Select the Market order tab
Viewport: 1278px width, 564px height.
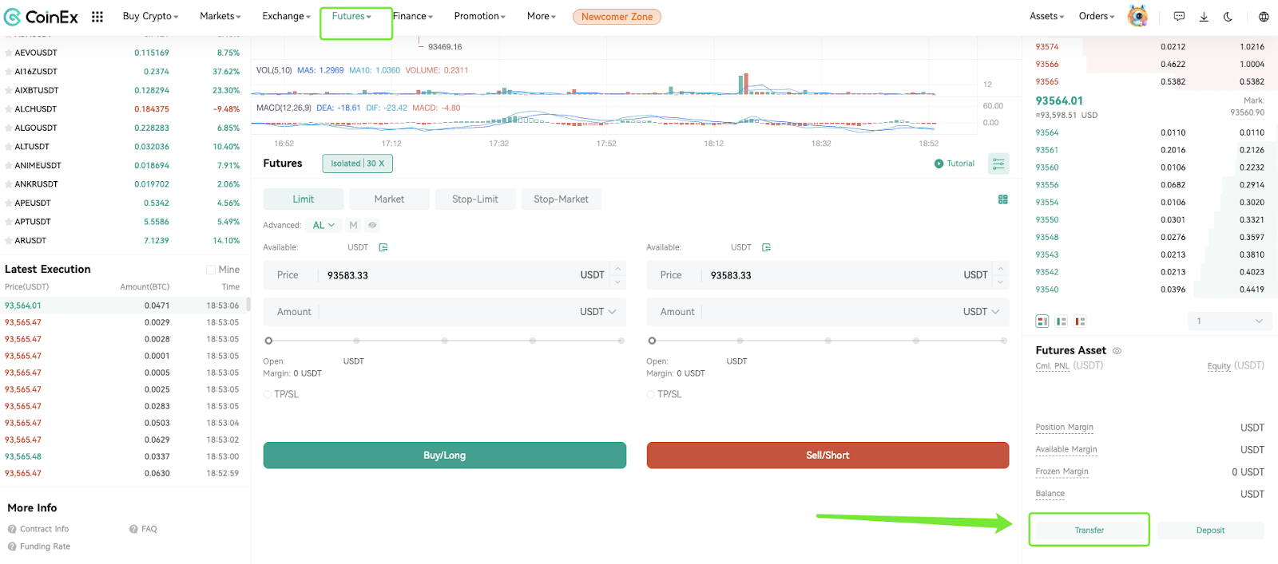pos(389,199)
